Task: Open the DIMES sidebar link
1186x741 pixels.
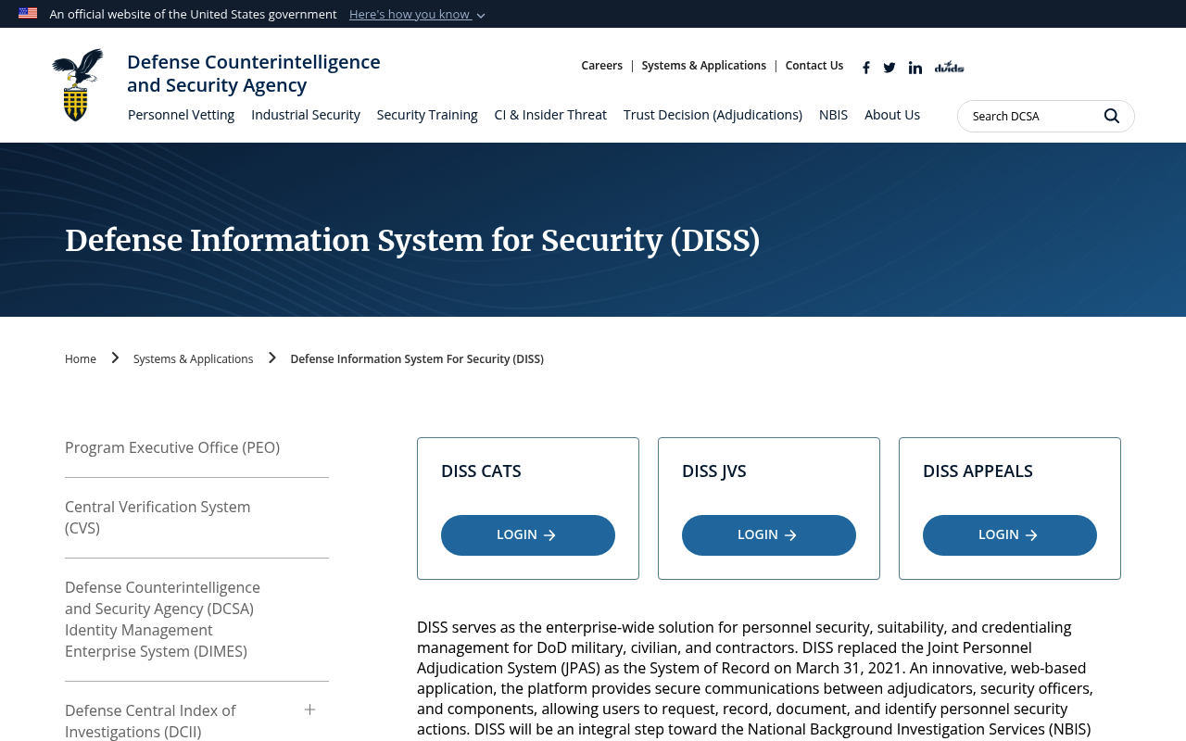Action: click(162, 620)
